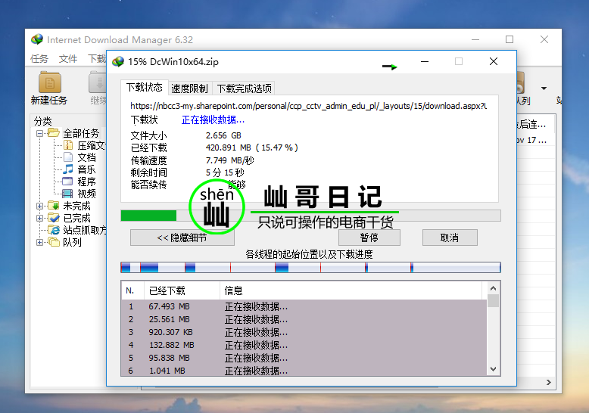Click the 全部任务 open folder icon

pos(54,133)
